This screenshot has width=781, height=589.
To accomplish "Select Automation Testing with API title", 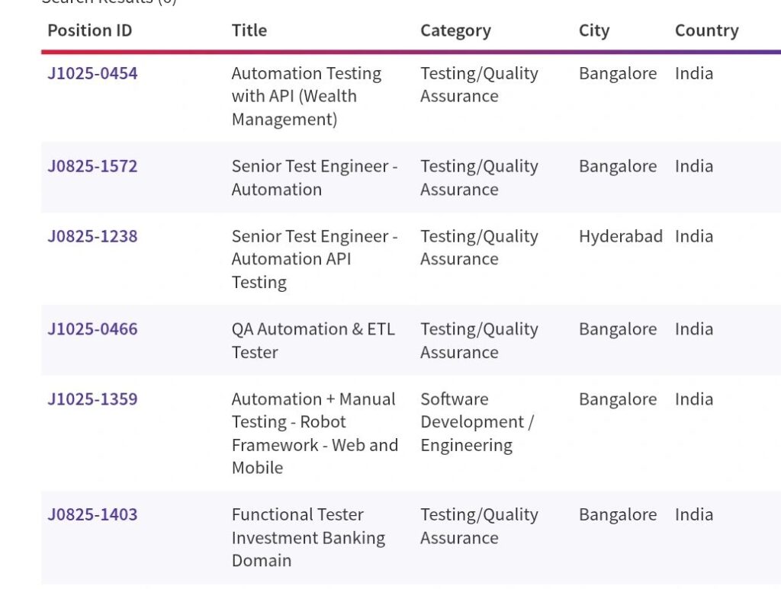I will tap(305, 96).
